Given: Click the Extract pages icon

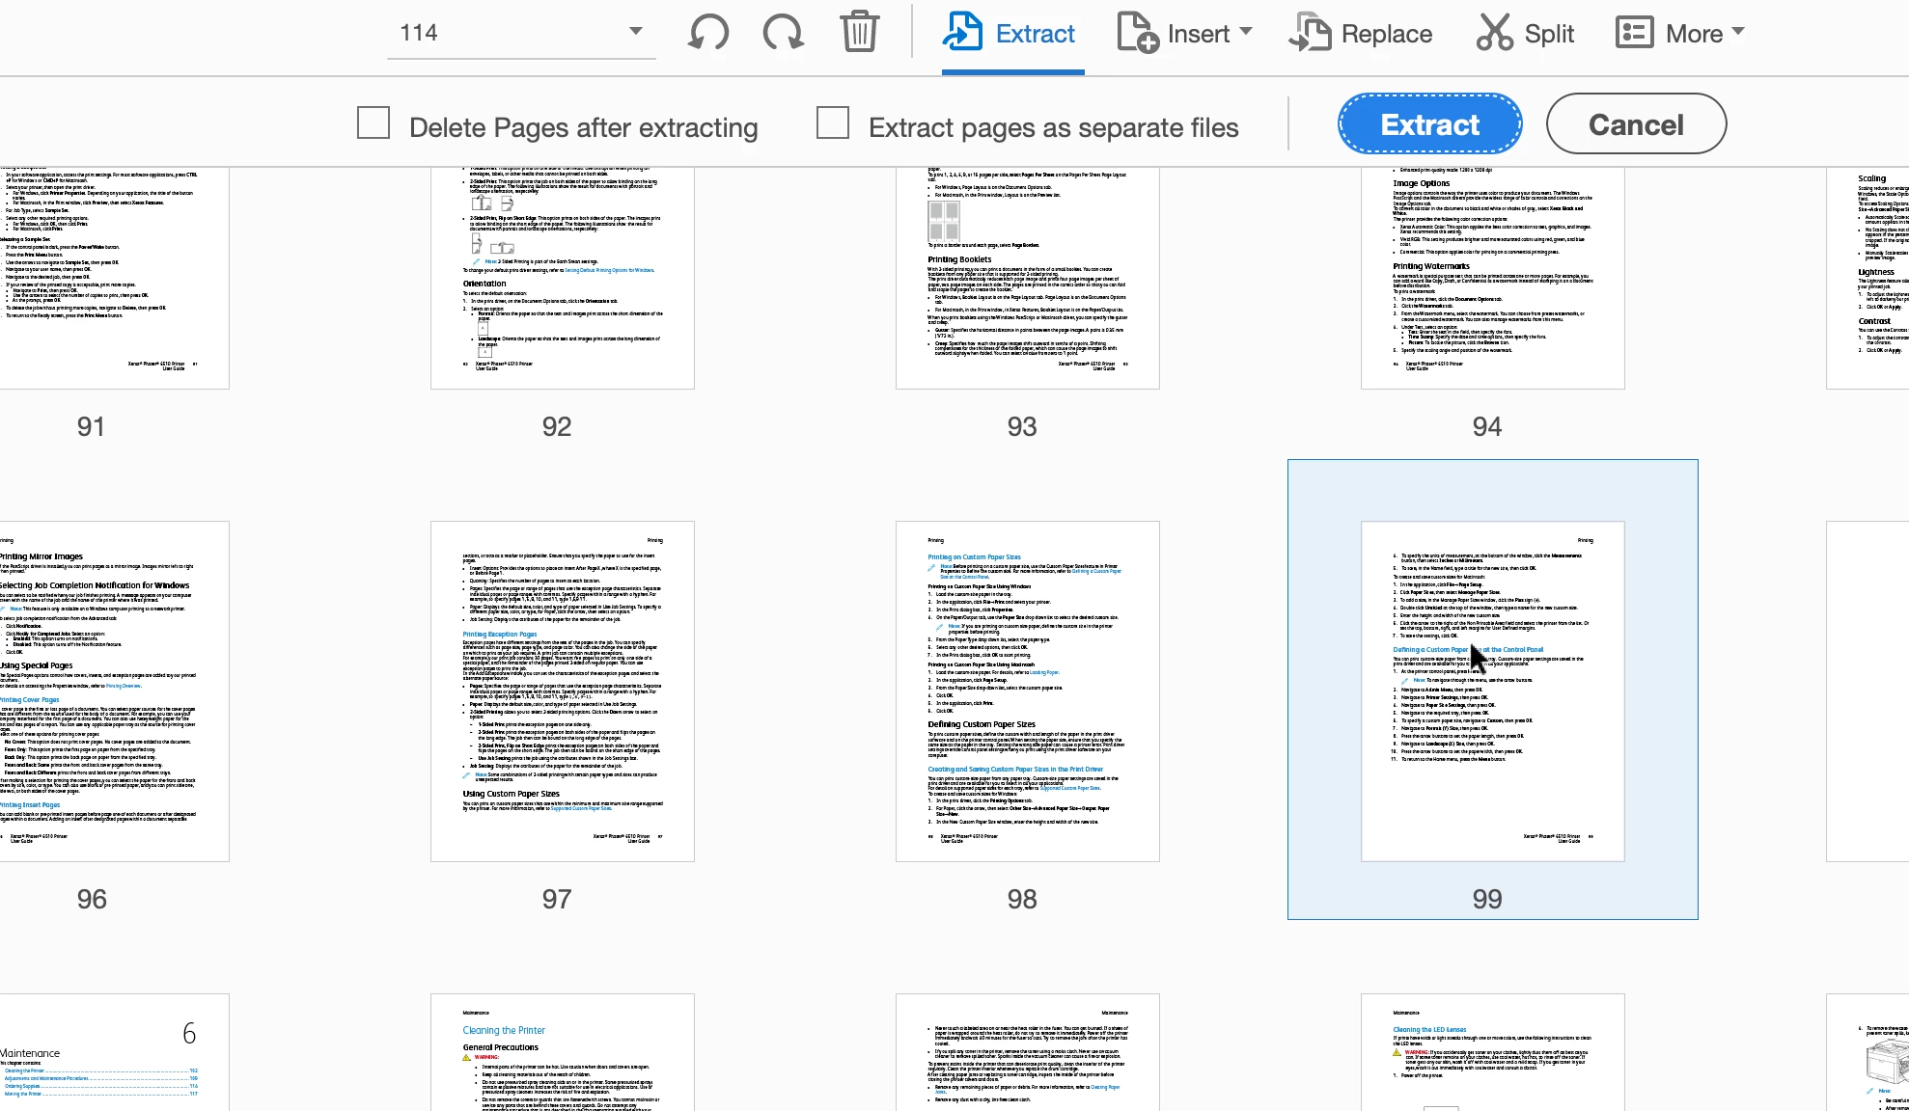Looking at the screenshot, I should (x=962, y=33).
